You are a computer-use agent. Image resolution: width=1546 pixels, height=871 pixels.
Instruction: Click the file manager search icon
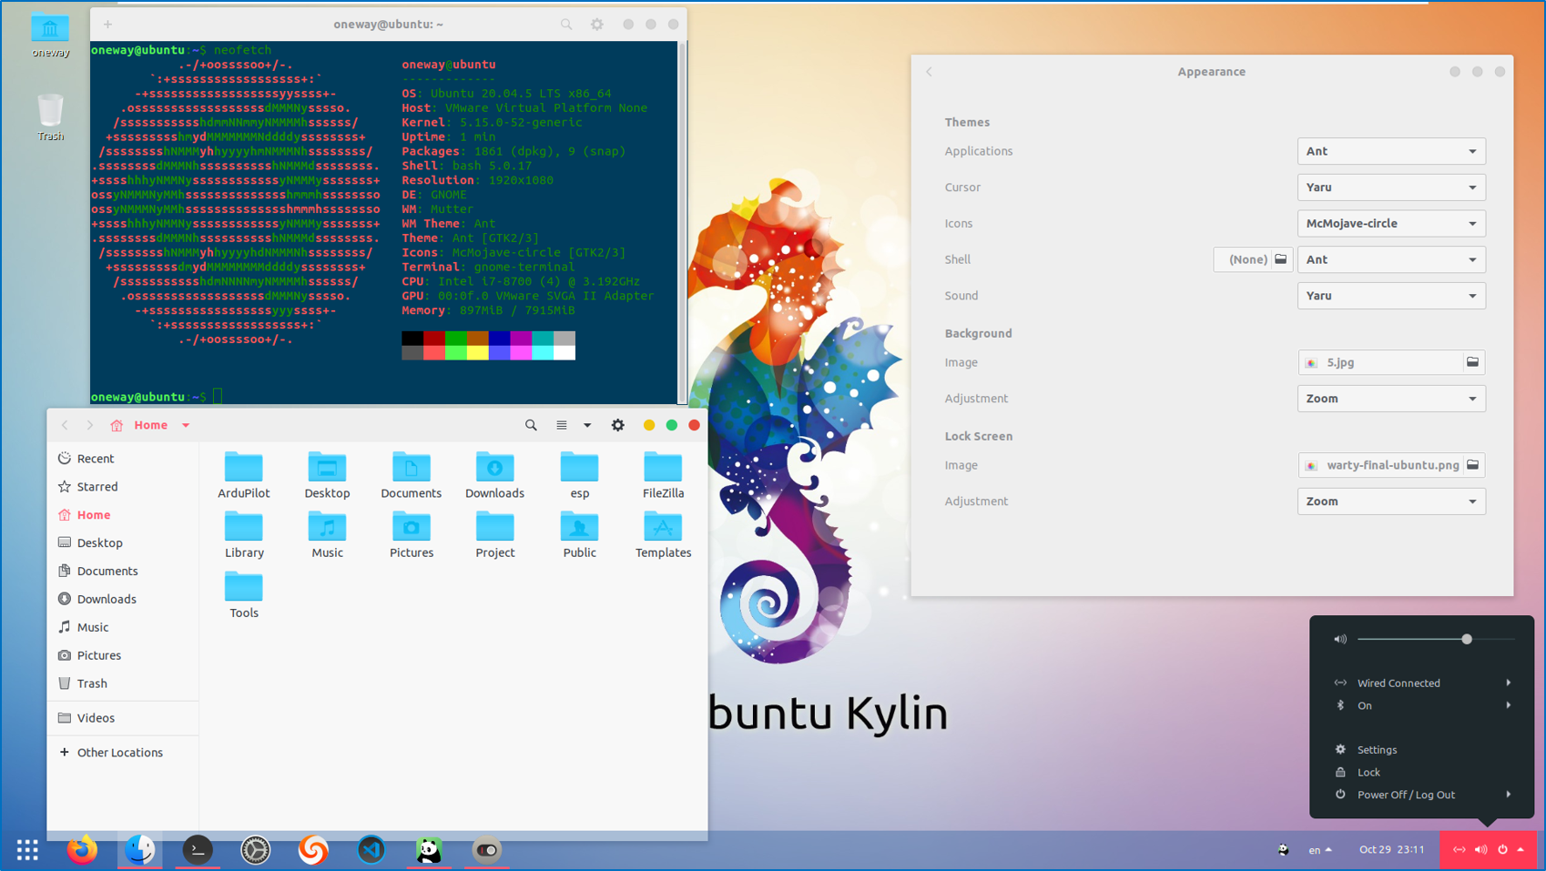pos(531,425)
